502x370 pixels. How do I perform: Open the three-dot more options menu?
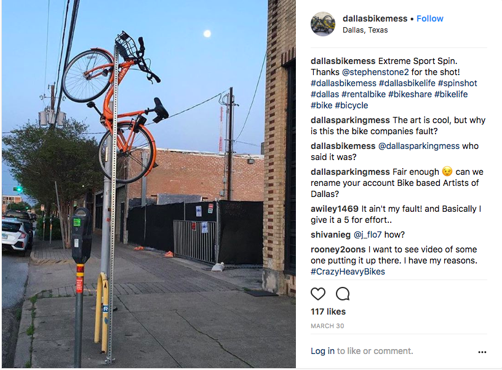(x=482, y=352)
